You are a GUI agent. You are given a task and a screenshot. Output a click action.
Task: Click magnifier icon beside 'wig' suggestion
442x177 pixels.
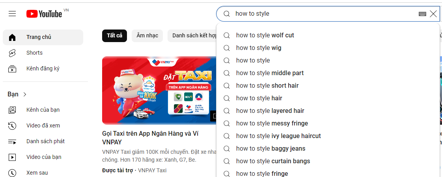(x=227, y=48)
